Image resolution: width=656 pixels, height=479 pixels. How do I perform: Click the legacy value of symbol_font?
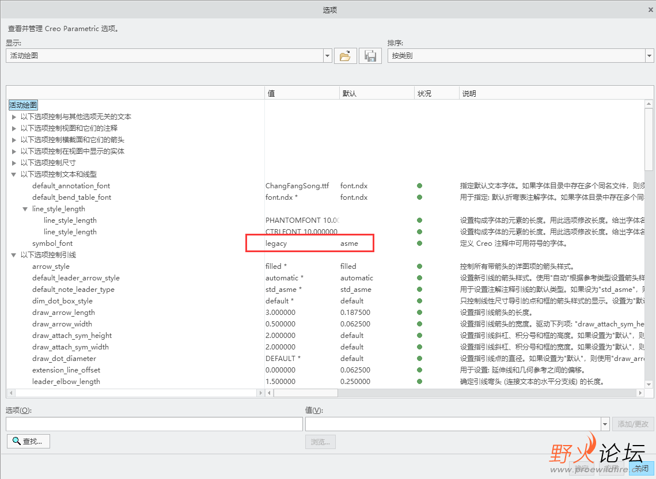point(276,244)
